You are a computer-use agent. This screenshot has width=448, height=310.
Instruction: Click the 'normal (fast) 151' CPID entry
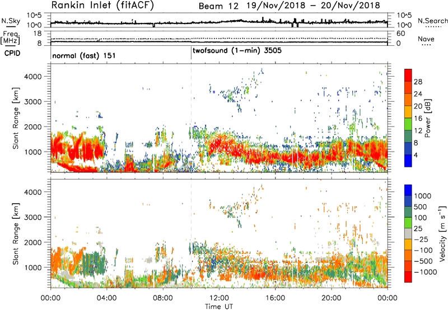click(83, 55)
